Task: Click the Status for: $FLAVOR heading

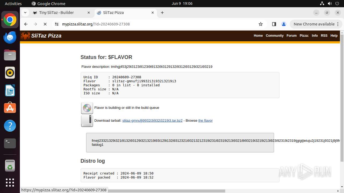Action: coord(106,57)
